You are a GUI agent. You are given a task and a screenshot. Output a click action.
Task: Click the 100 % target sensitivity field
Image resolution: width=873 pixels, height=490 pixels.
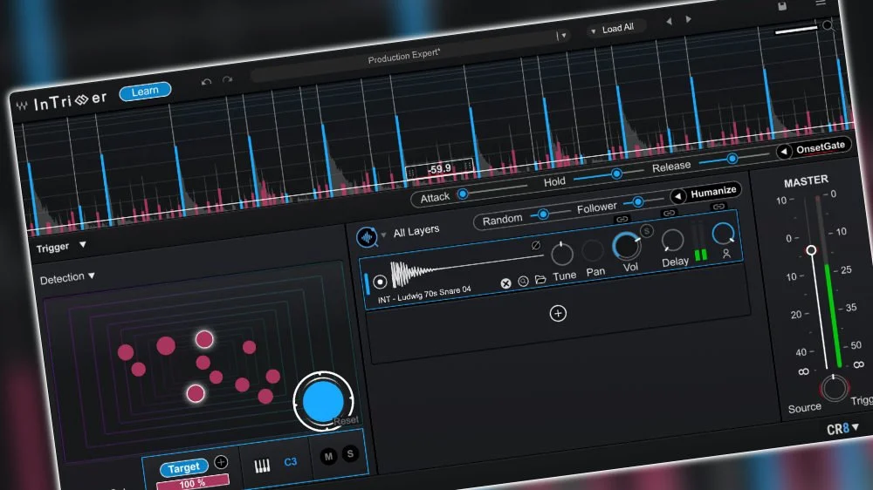point(193,484)
